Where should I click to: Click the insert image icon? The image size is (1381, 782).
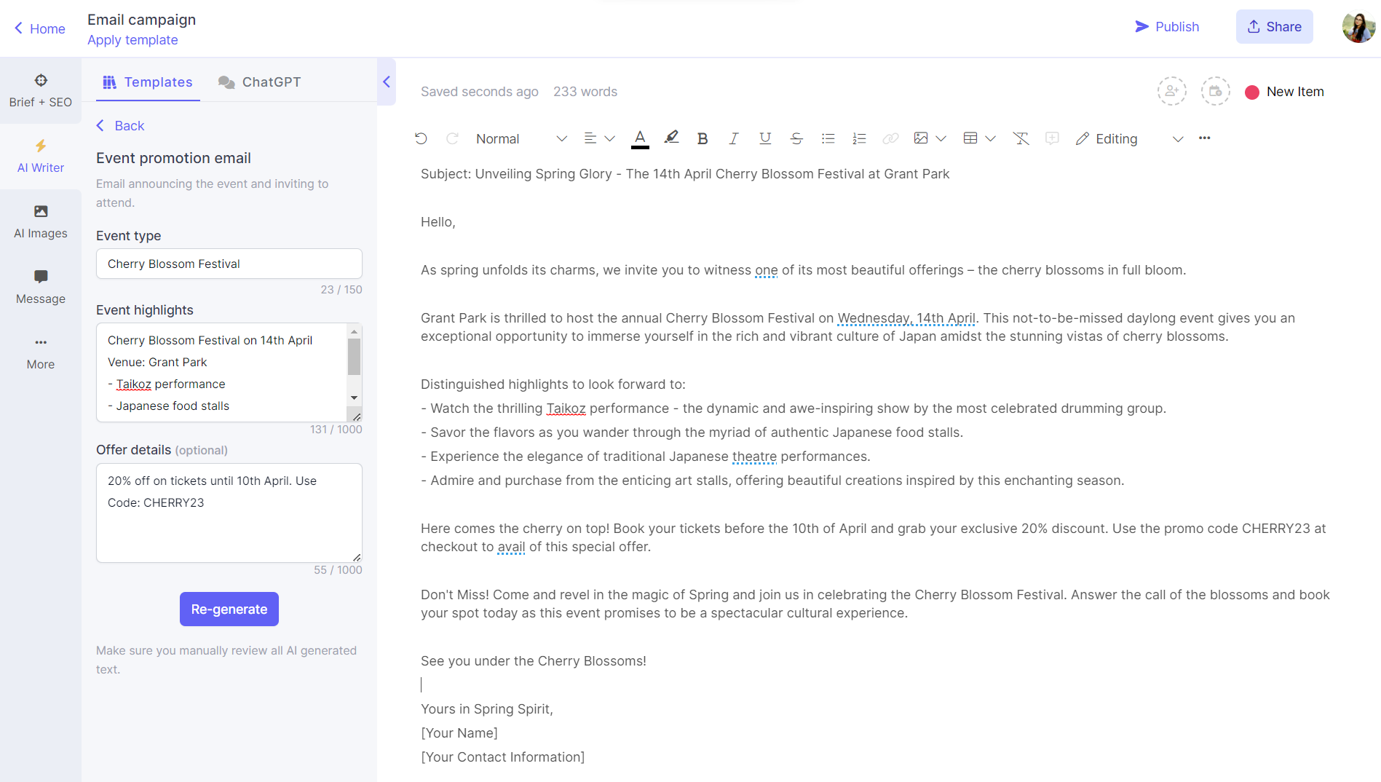(x=921, y=138)
